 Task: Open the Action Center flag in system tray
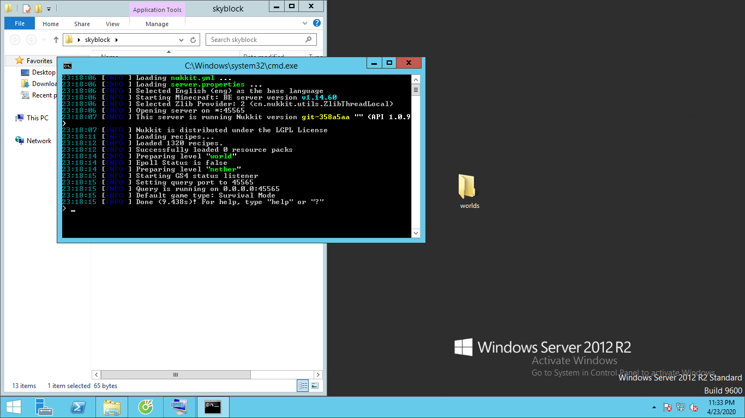(x=667, y=407)
